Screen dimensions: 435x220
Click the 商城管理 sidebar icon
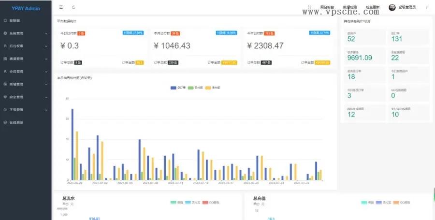coord(5,84)
